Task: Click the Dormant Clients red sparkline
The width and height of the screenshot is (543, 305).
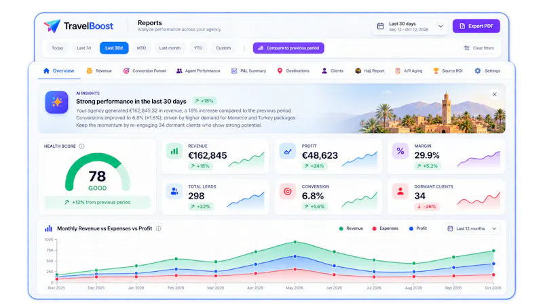Action: 479,200
